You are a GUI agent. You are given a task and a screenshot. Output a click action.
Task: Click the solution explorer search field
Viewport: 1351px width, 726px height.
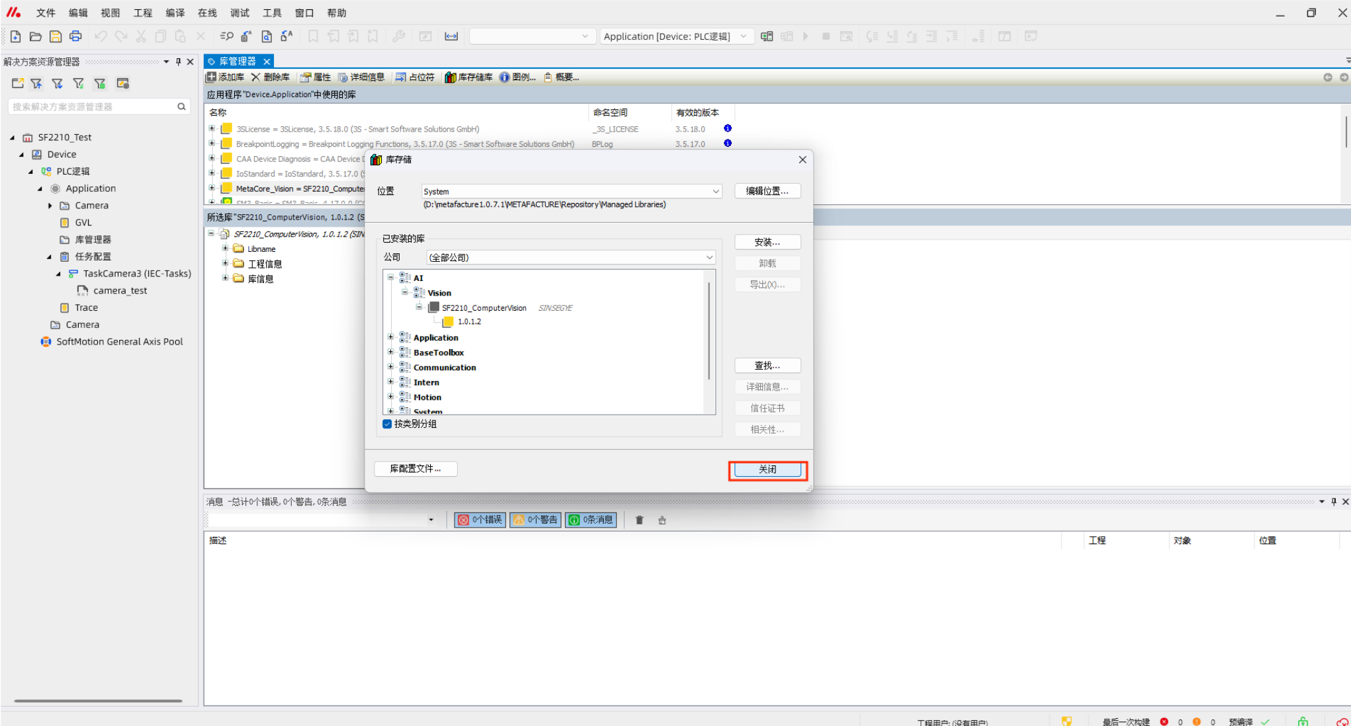pyautogui.click(x=93, y=106)
